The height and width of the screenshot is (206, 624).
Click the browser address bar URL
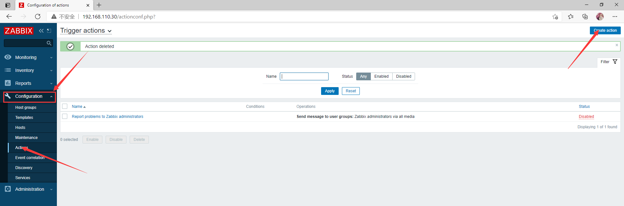tap(119, 17)
